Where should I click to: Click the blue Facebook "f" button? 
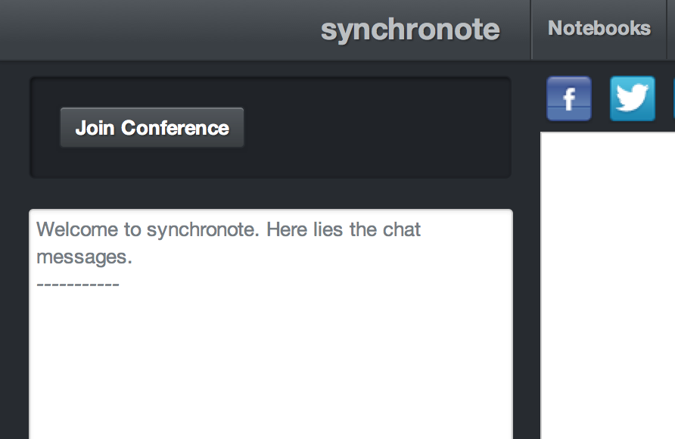tap(568, 98)
